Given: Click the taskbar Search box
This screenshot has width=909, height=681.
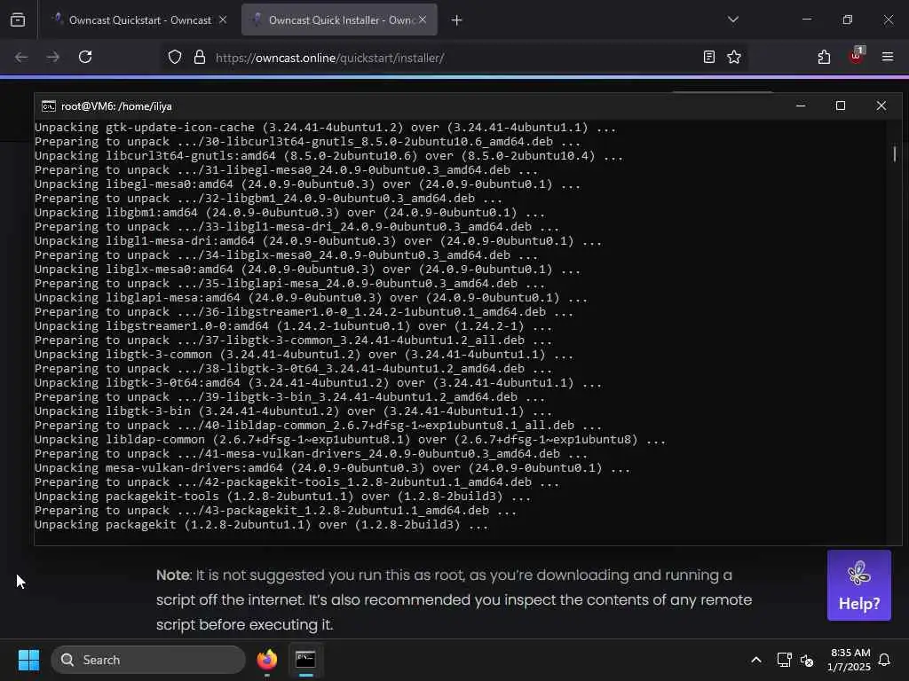Looking at the screenshot, I should tap(148, 660).
